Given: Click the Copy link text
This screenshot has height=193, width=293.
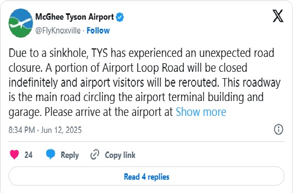Looking at the screenshot, I should click(x=120, y=155).
